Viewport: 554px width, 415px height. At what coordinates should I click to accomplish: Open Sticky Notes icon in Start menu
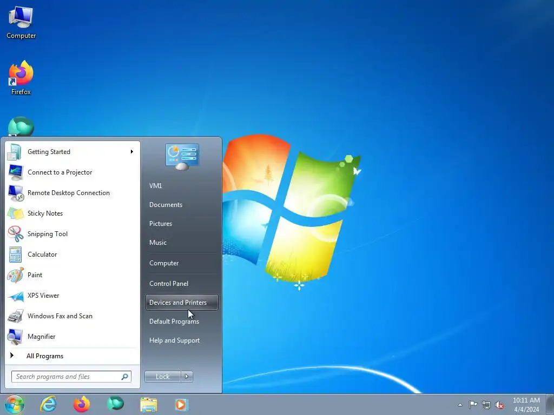tap(15, 213)
